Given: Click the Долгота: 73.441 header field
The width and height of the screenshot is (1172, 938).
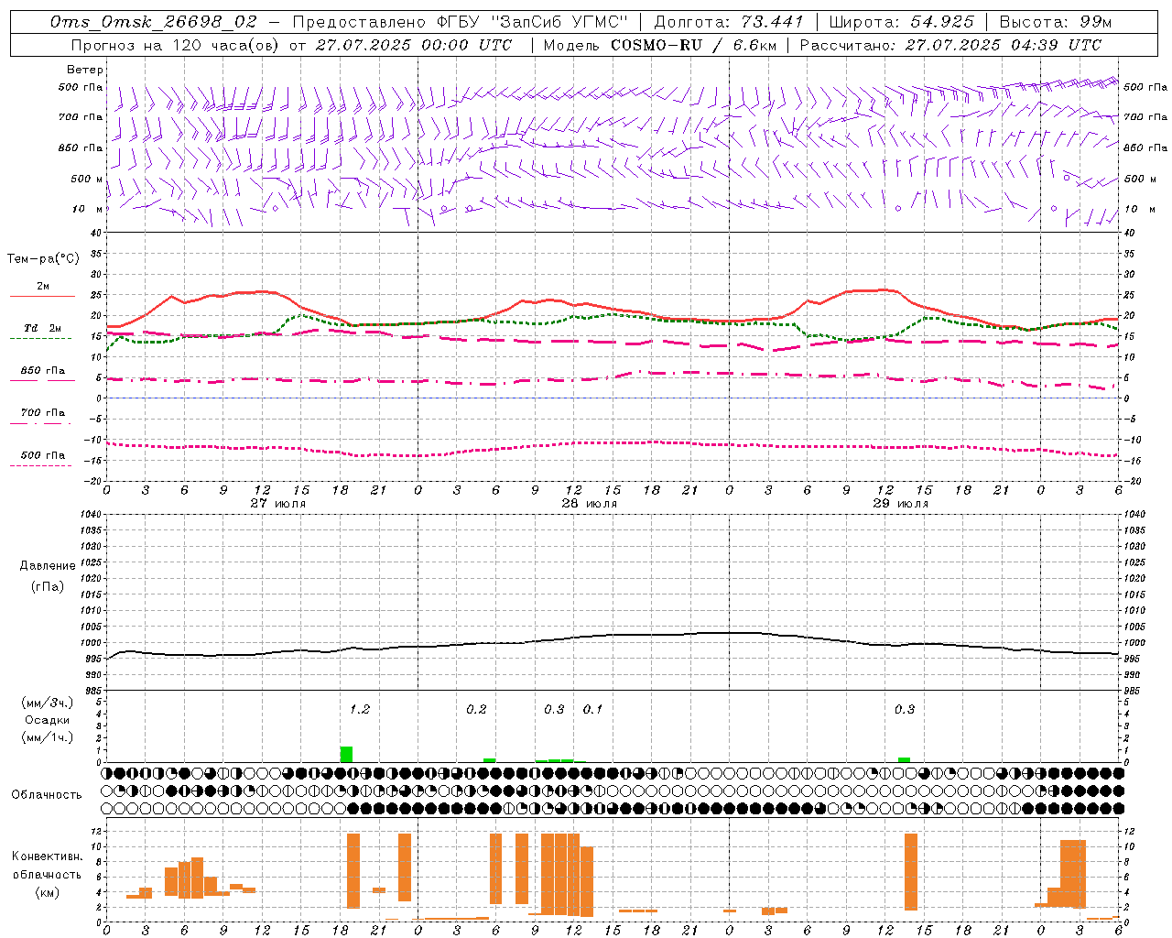Looking at the screenshot, I should tap(729, 22).
